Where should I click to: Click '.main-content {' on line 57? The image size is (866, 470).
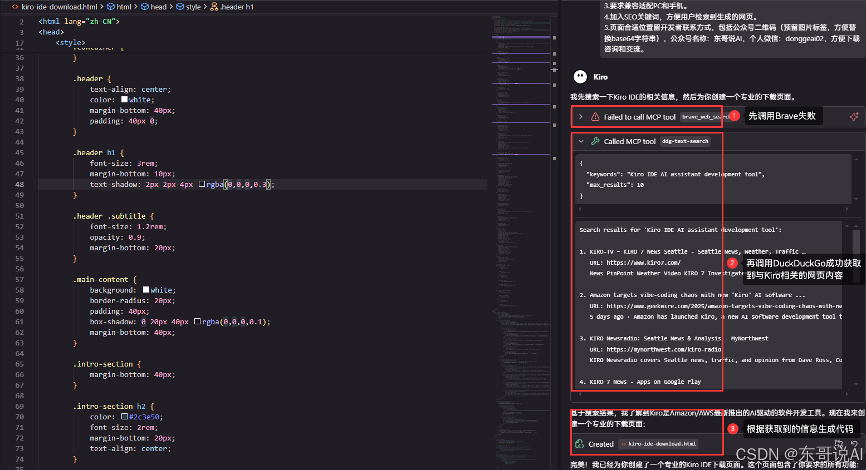click(105, 279)
